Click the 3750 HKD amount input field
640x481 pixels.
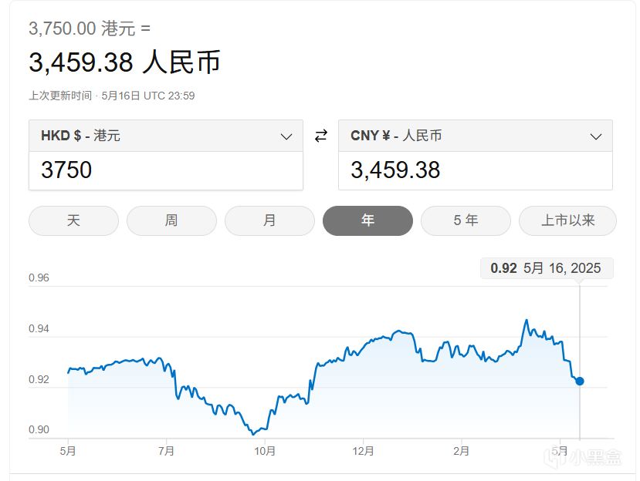click(x=166, y=170)
